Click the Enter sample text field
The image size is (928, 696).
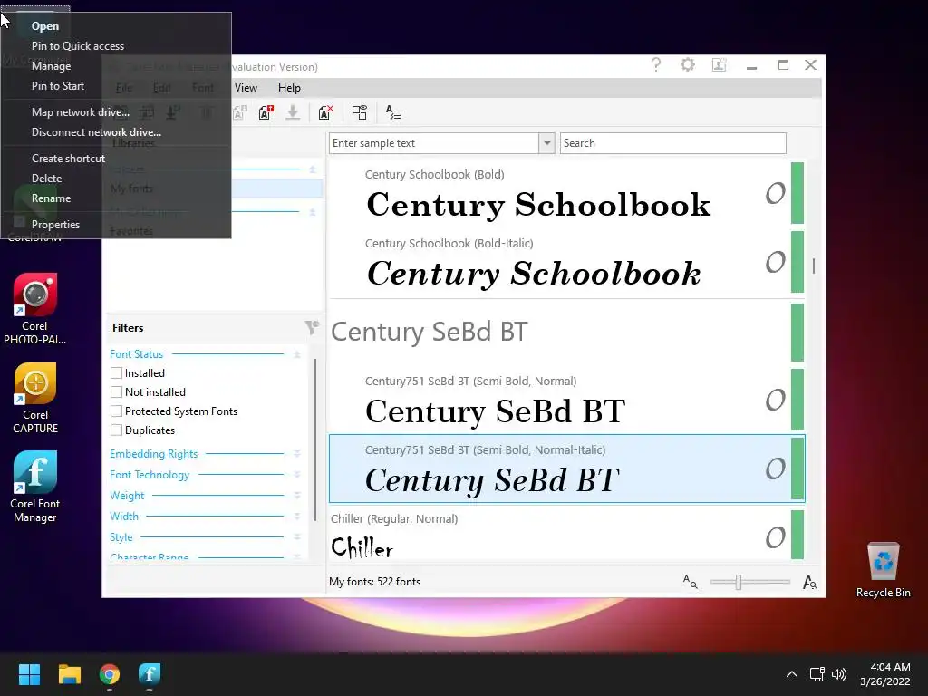click(434, 142)
